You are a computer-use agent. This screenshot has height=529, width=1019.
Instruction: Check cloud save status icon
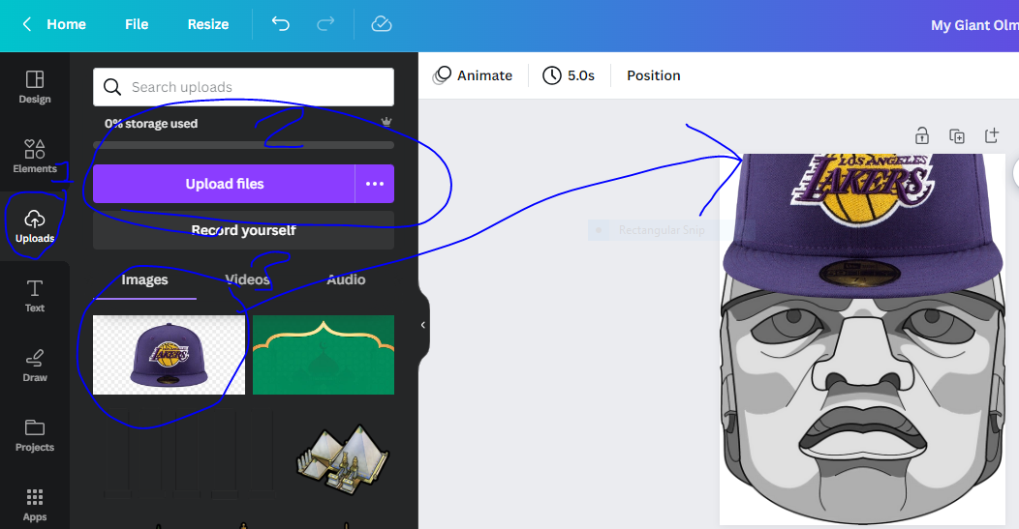tap(382, 24)
